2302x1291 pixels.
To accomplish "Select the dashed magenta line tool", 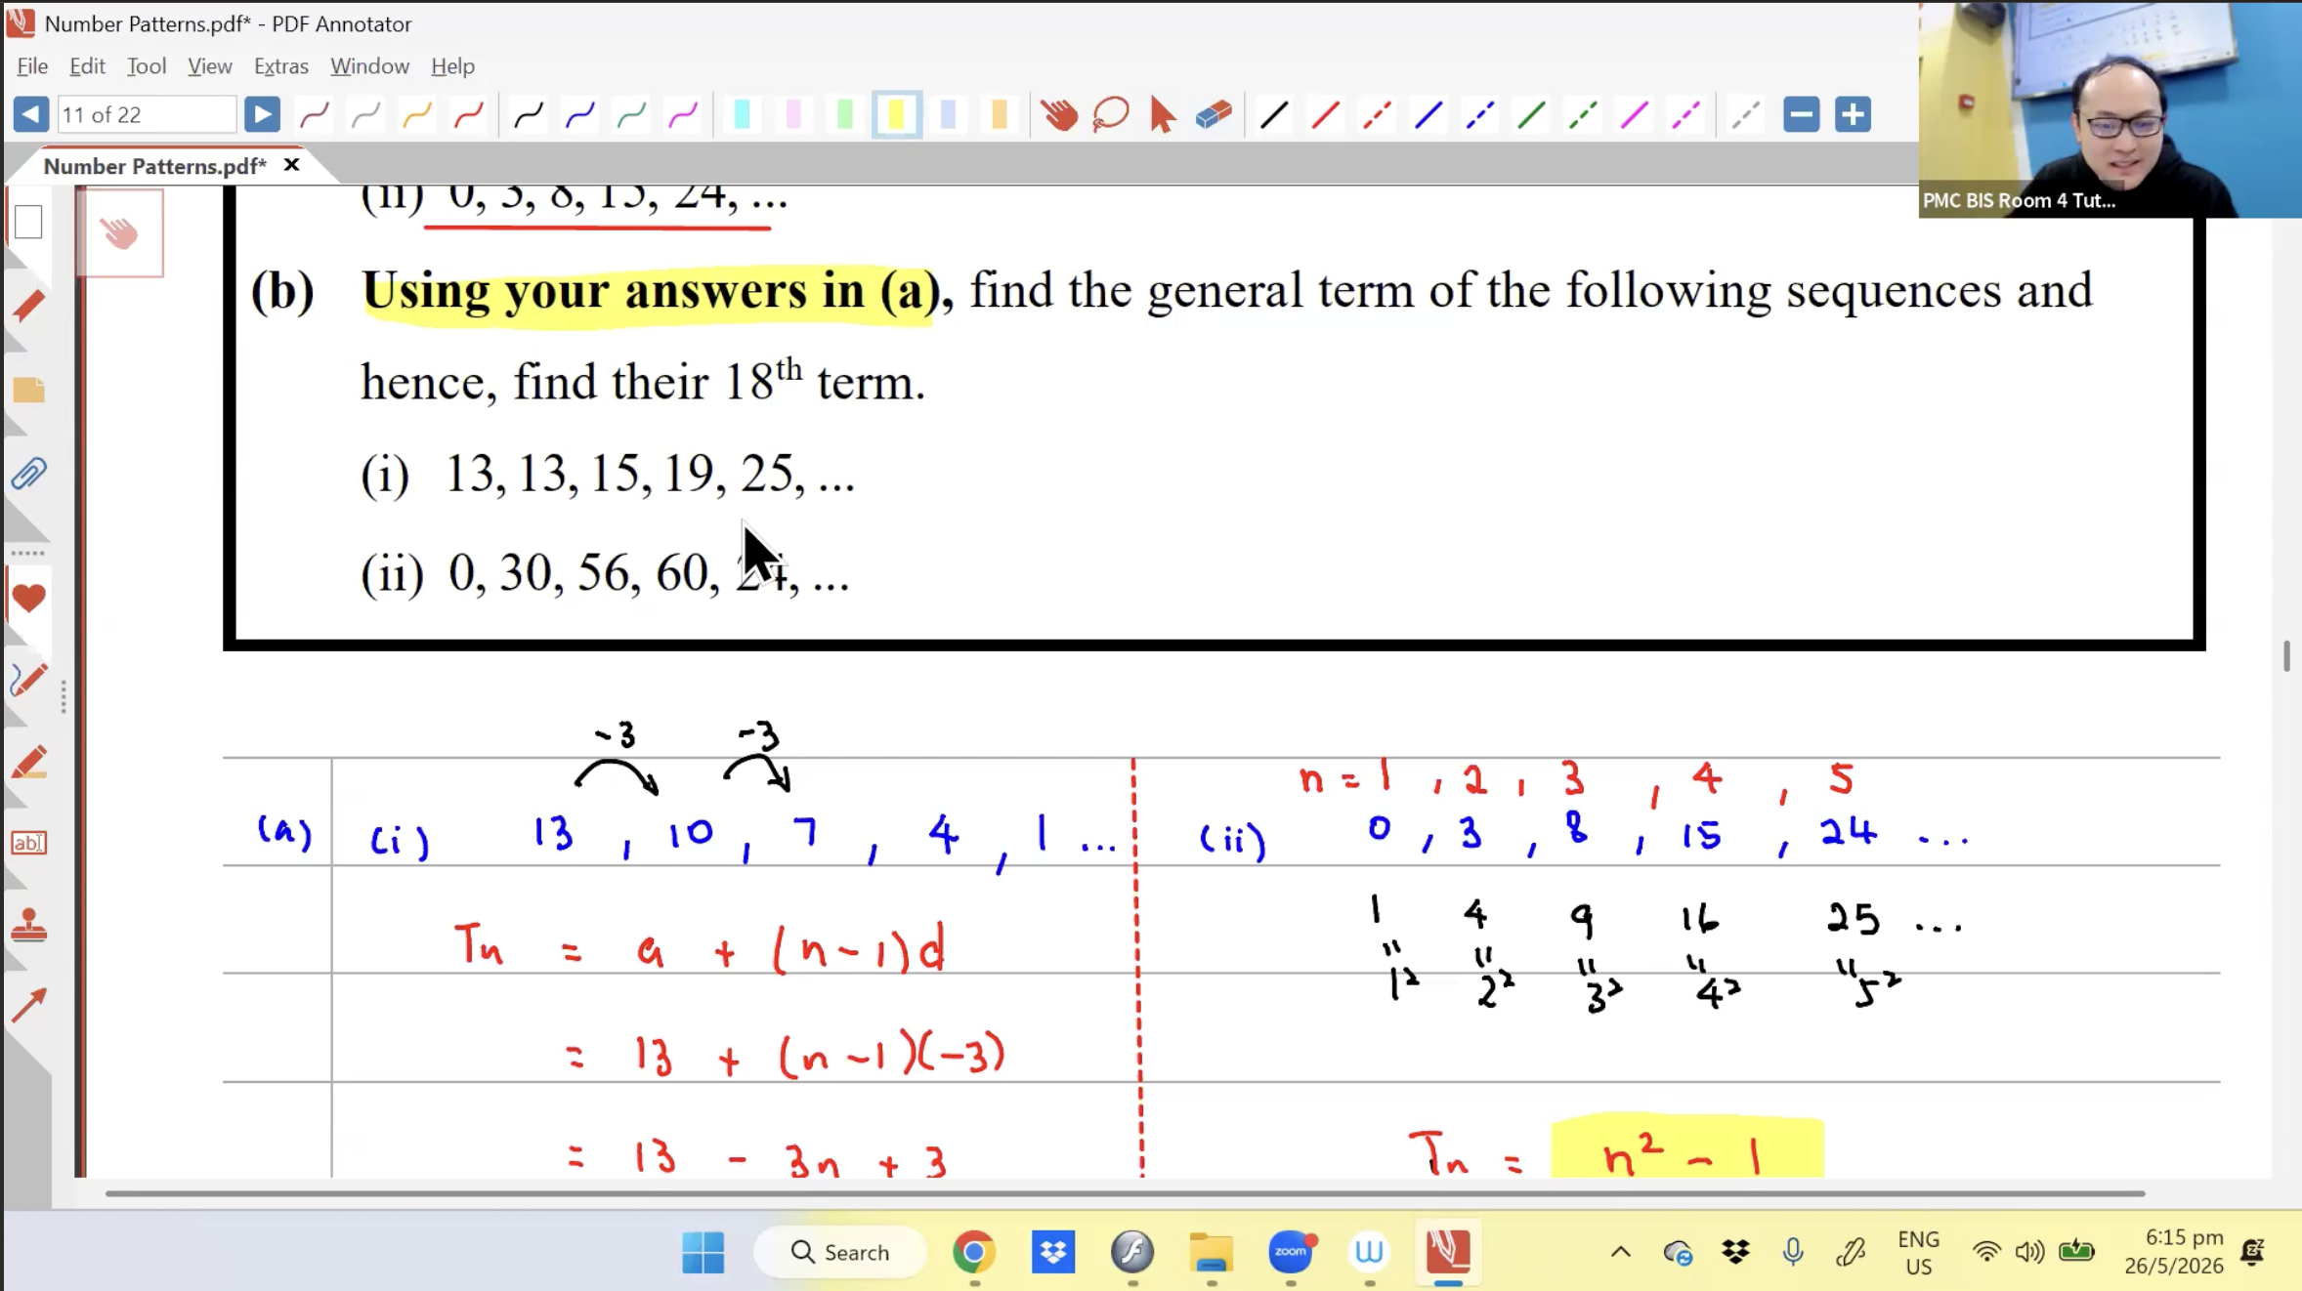I will 1686,115.
